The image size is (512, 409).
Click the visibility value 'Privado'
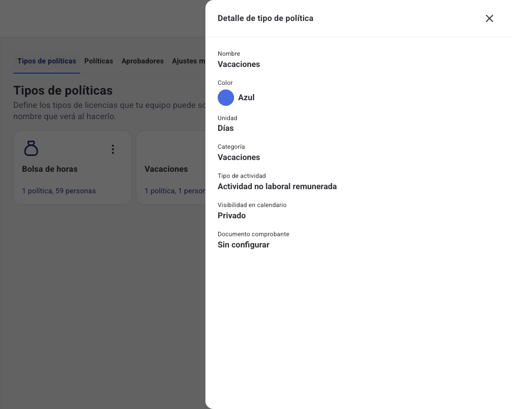pyautogui.click(x=231, y=216)
